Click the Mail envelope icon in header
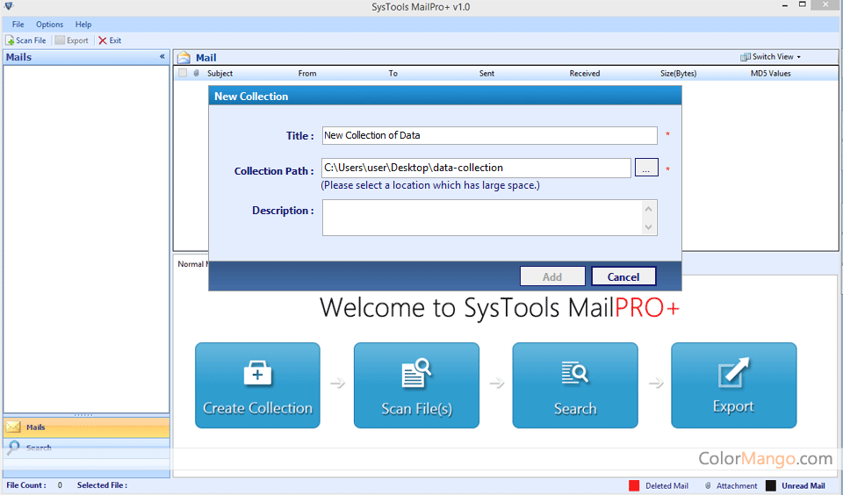The height and width of the screenshot is (495, 843). tap(184, 58)
